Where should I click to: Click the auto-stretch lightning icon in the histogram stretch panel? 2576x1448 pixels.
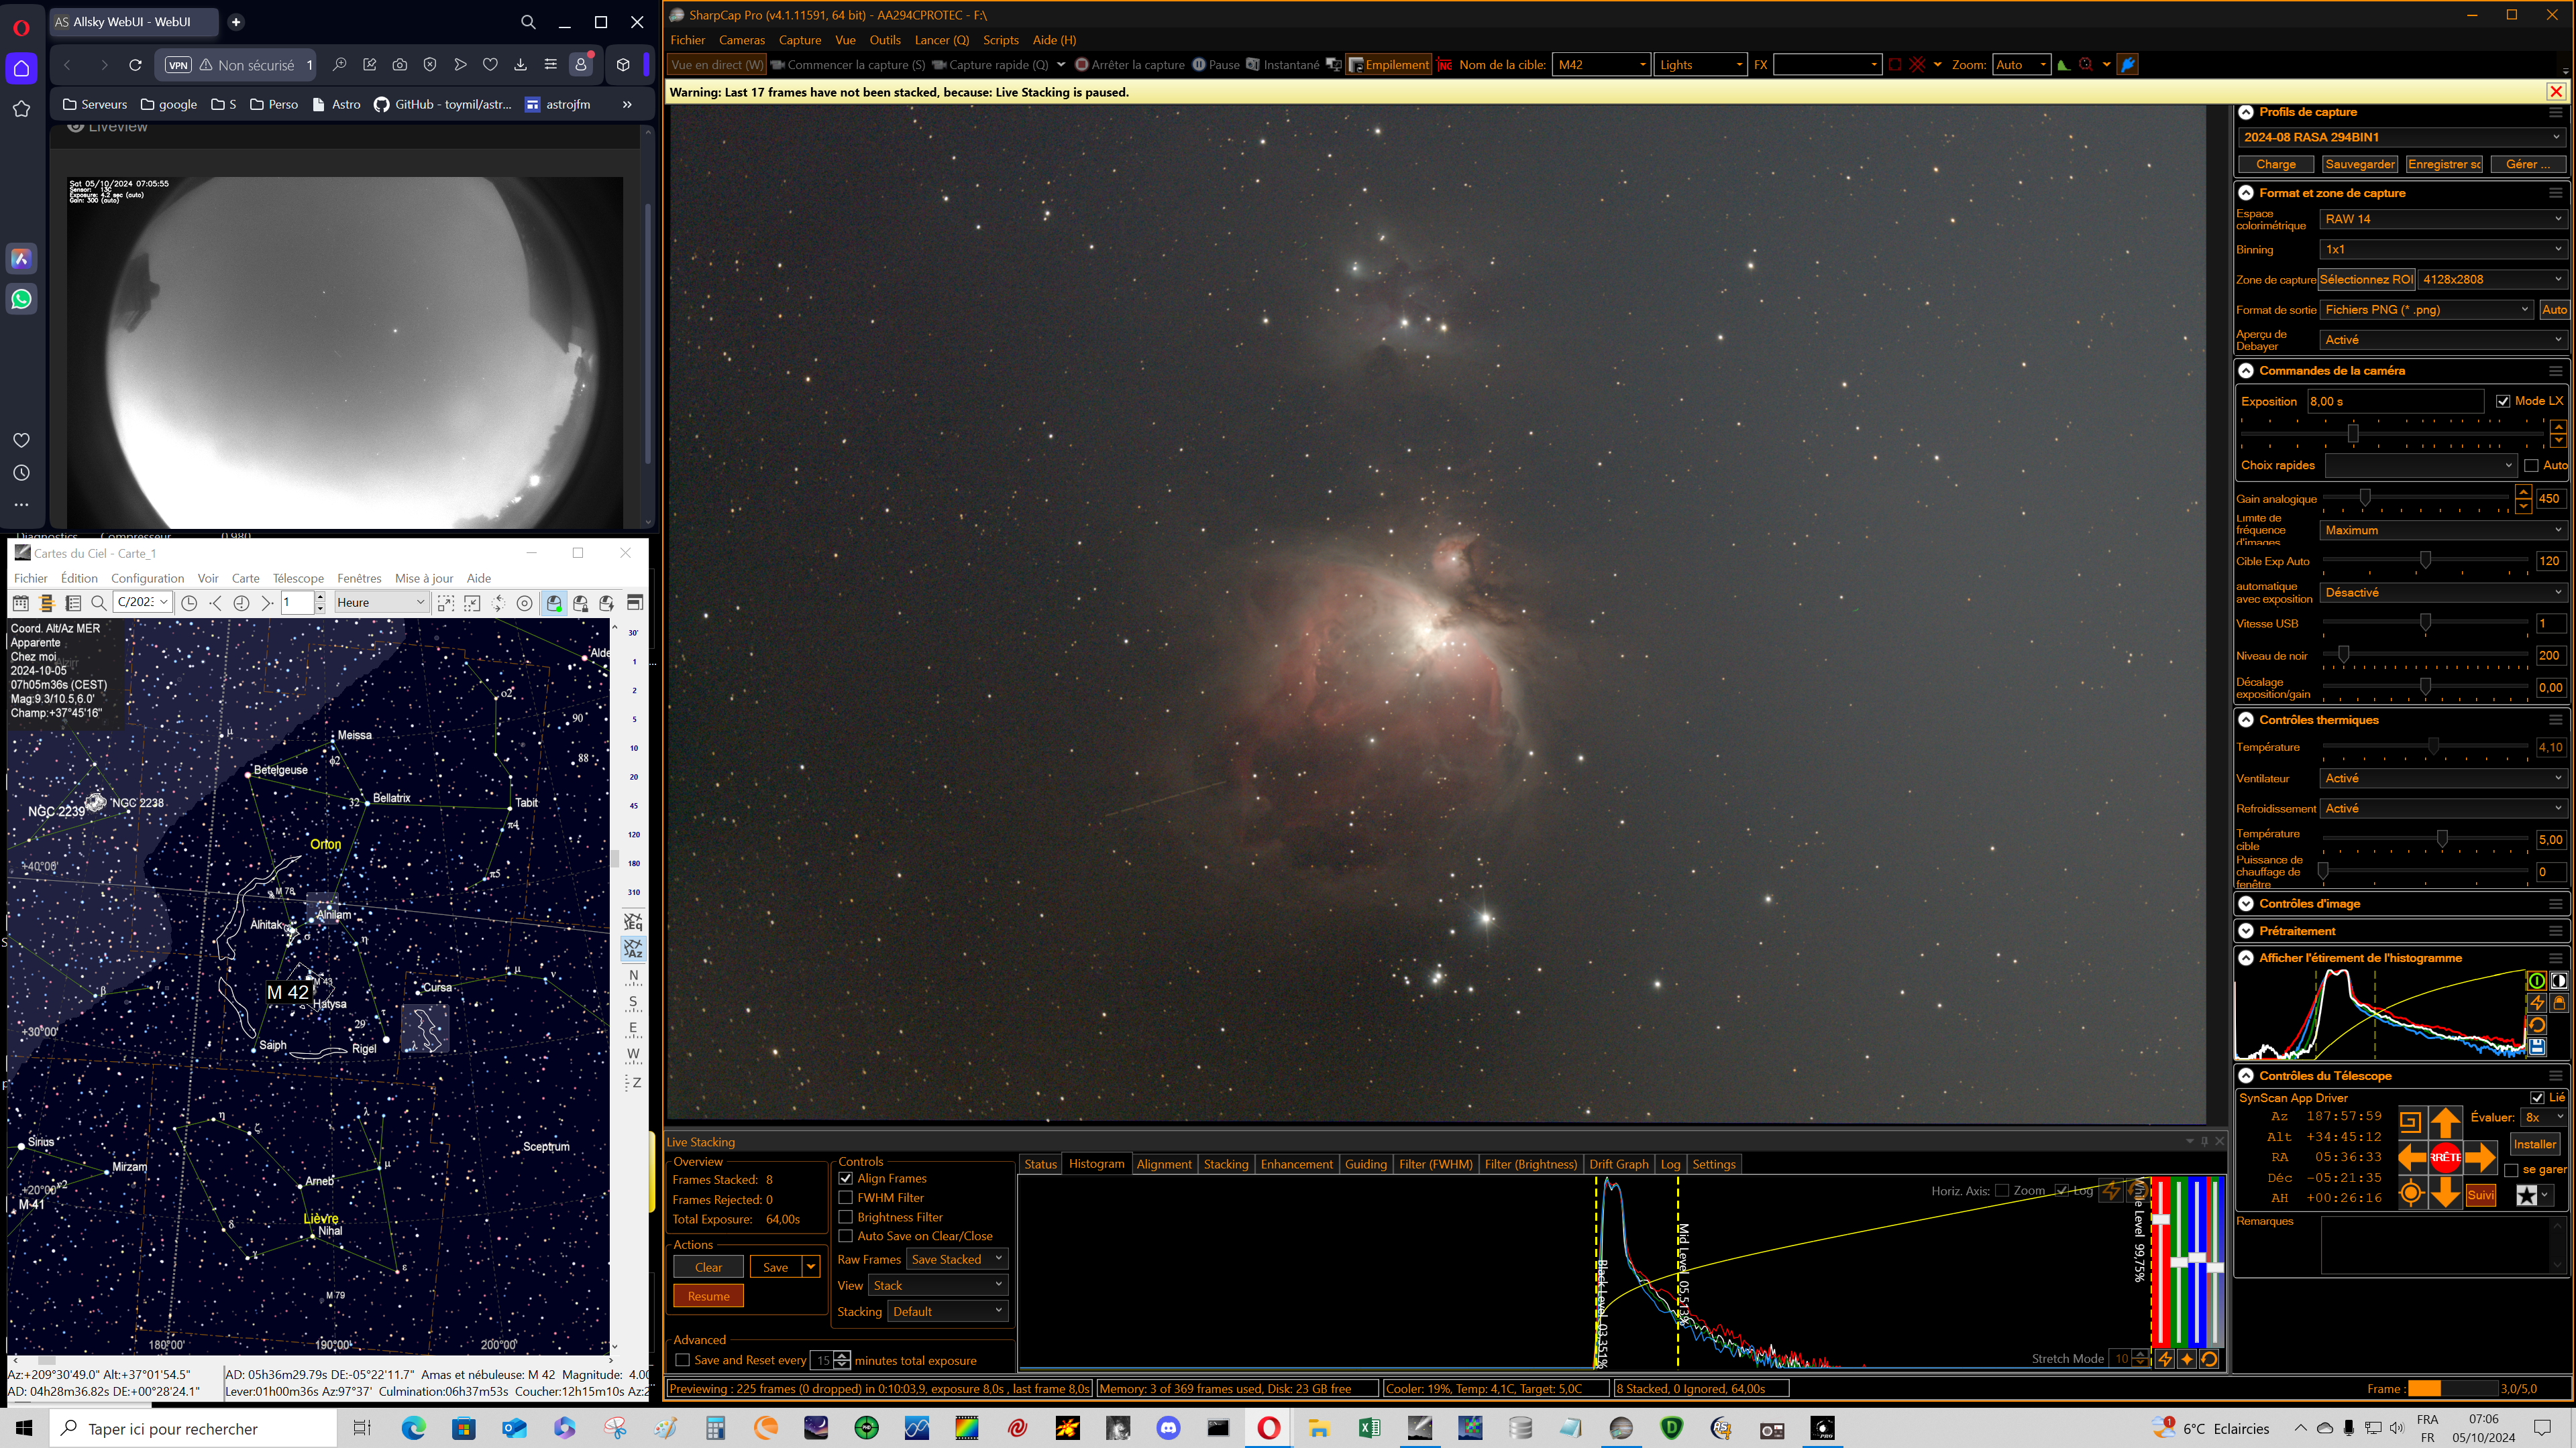(x=2537, y=1002)
